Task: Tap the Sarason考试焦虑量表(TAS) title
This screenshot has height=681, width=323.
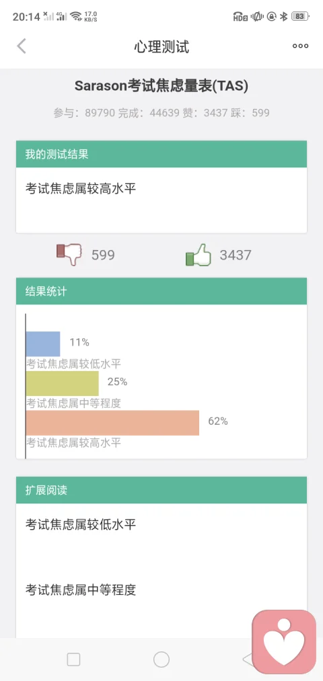Action: click(x=161, y=87)
